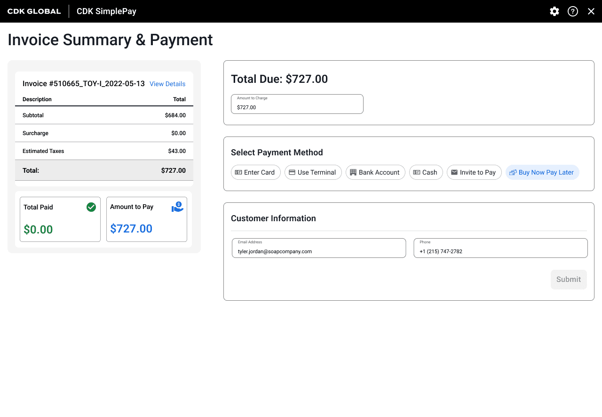Screen dimensions: 602x417
Task: Click the Total Due: $727.00 heading
Action: [279, 79]
